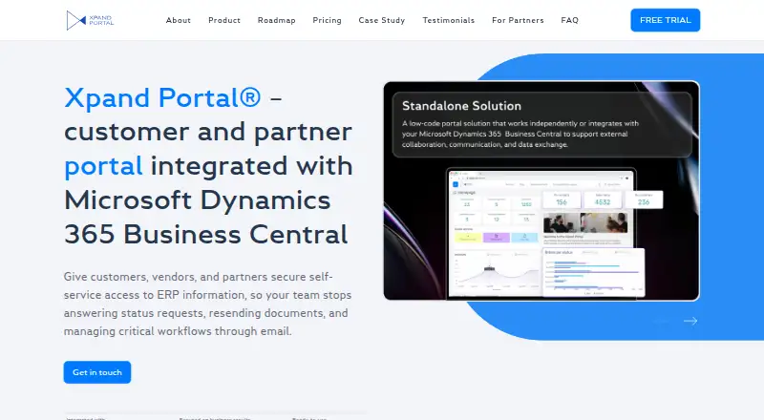Jump to the FAQ section
Screen dimensions: 764x420
569,20
